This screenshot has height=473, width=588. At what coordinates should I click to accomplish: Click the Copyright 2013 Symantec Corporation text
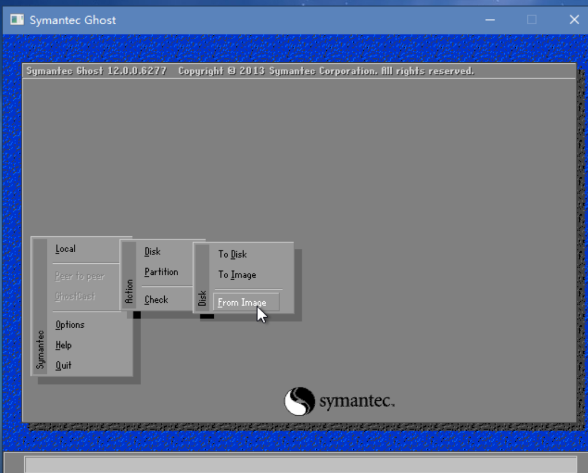[326, 71]
